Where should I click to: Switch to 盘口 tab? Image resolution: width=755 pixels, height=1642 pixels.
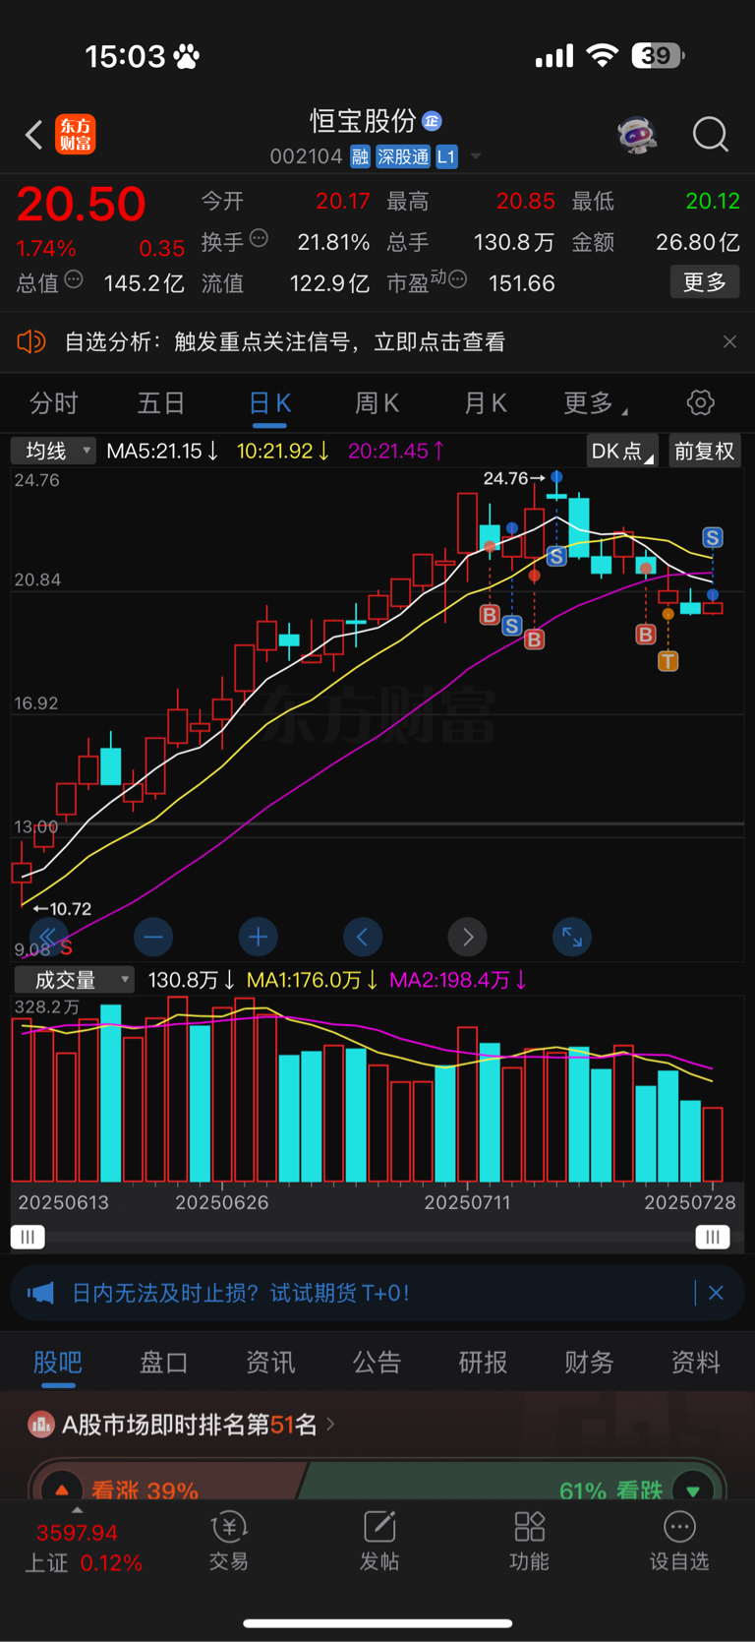pyautogui.click(x=163, y=1362)
